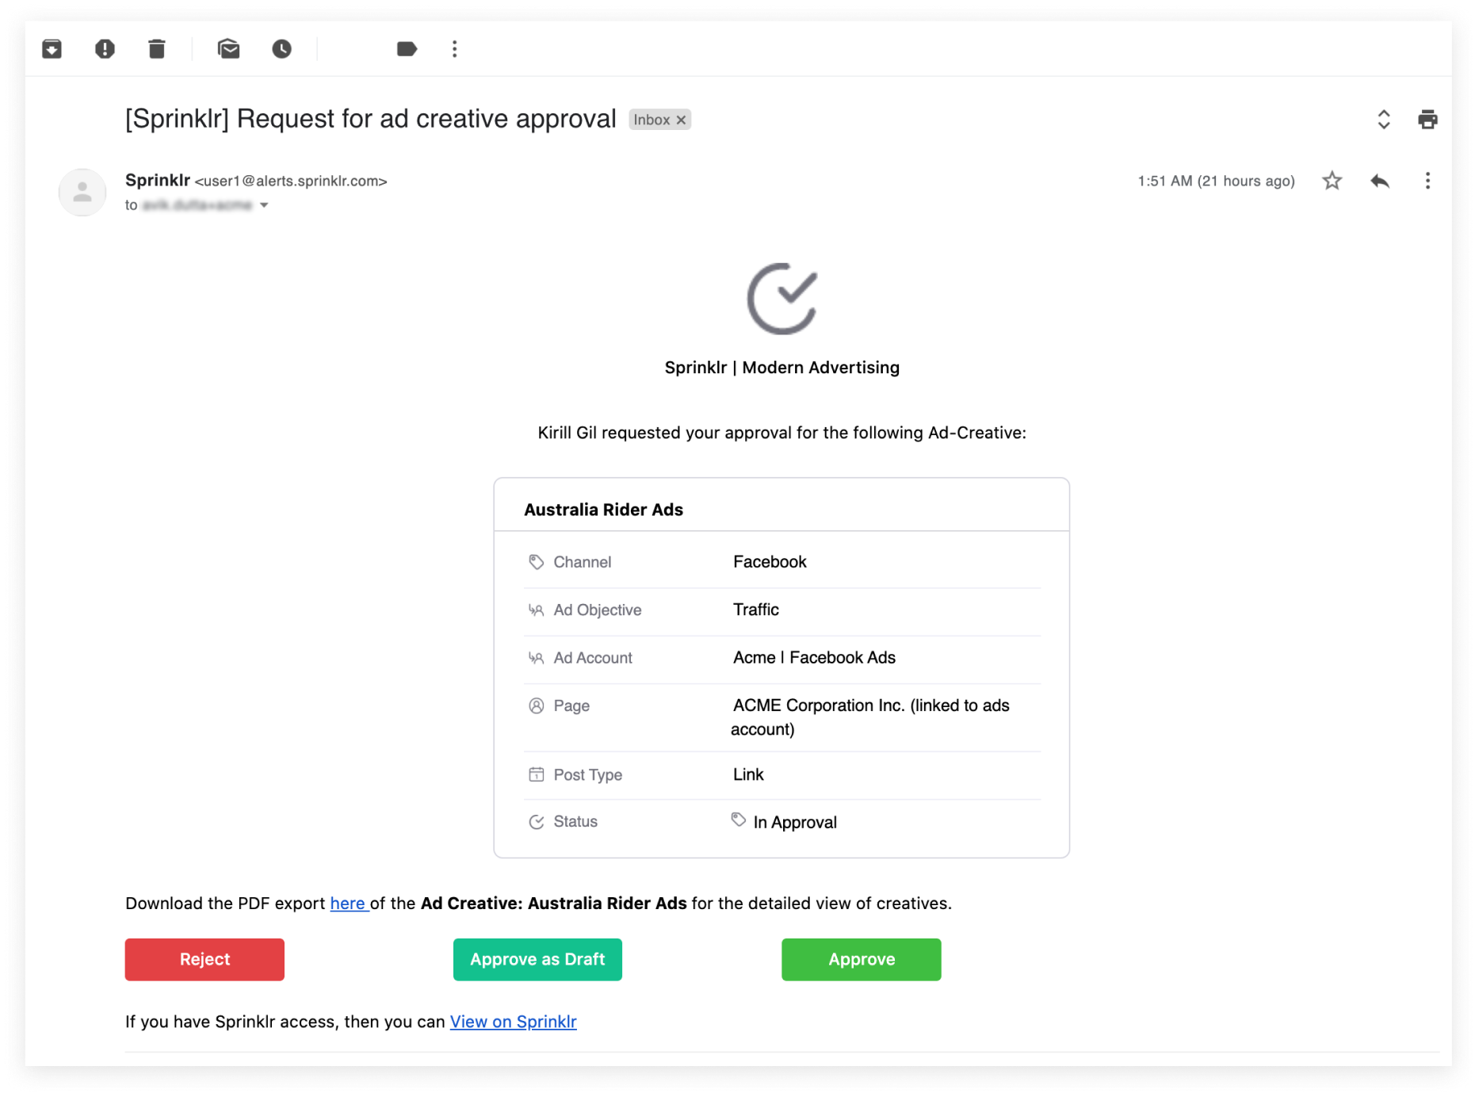Open toolbar more options menu
The height and width of the screenshot is (1093, 1475).
[454, 49]
